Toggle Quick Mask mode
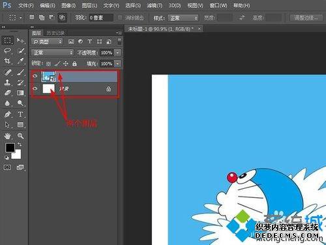 (x=7, y=167)
